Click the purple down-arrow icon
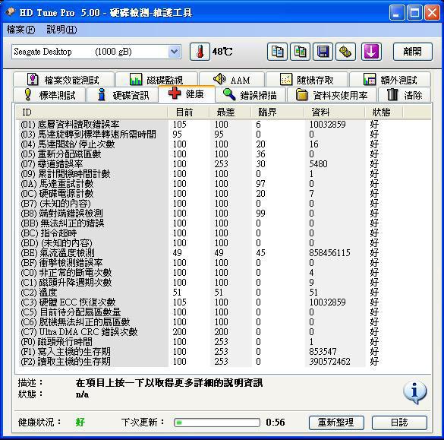This screenshot has width=444, height=440. pos(371,52)
